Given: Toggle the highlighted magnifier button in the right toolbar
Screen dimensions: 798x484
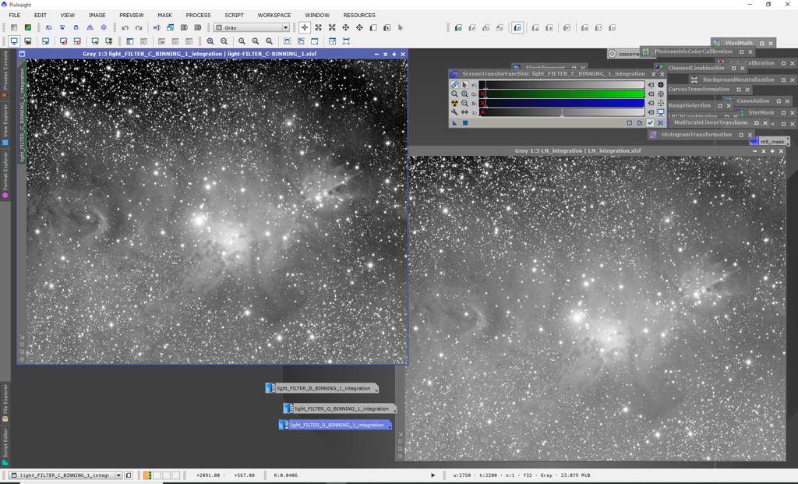Looking at the screenshot, I should coord(517,28).
